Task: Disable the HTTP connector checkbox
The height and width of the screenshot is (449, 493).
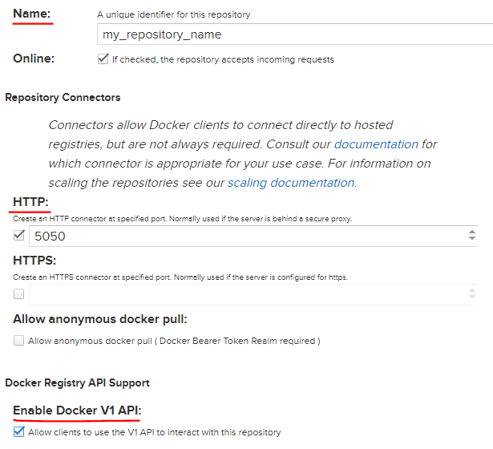Action: tap(19, 235)
